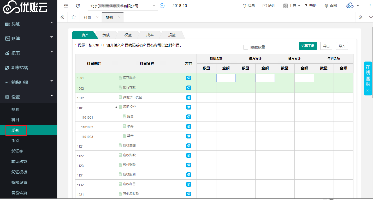Click the 股票 document icon
Image resolution: width=373 pixels, height=200 pixels.
coord(125,117)
